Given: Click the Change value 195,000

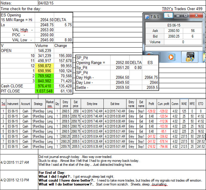Looking at the screenshot, I should (x=65, y=56).
